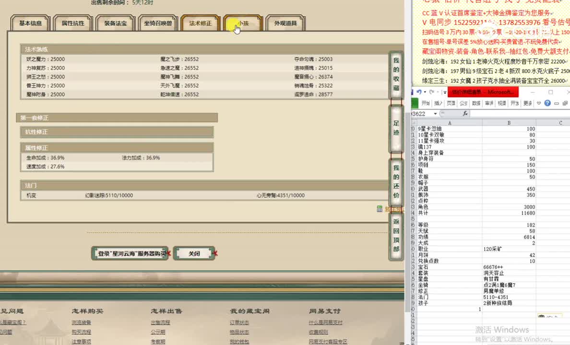This screenshot has height=345, width=570.
Task: Open the Name Box dropdown arrow in Excel
Action: tap(435, 114)
